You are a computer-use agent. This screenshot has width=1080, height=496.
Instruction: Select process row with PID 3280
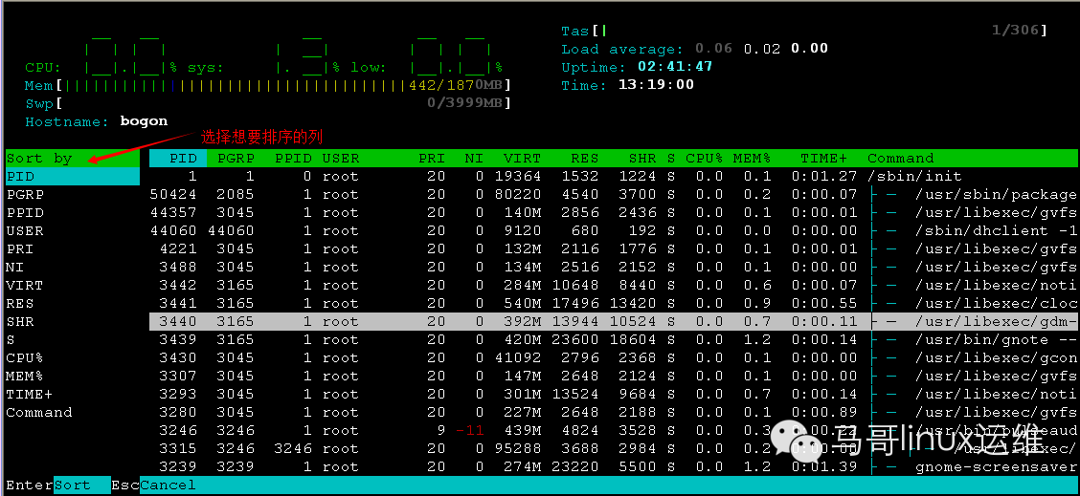614,412
